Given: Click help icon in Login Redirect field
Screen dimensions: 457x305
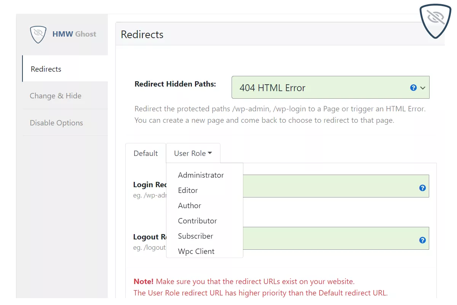Looking at the screenshot, I should tap(422, 188).
